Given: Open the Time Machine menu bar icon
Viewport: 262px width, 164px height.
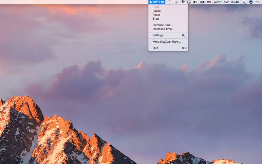Looking at the screenshot, I should (x=169, y=2).
